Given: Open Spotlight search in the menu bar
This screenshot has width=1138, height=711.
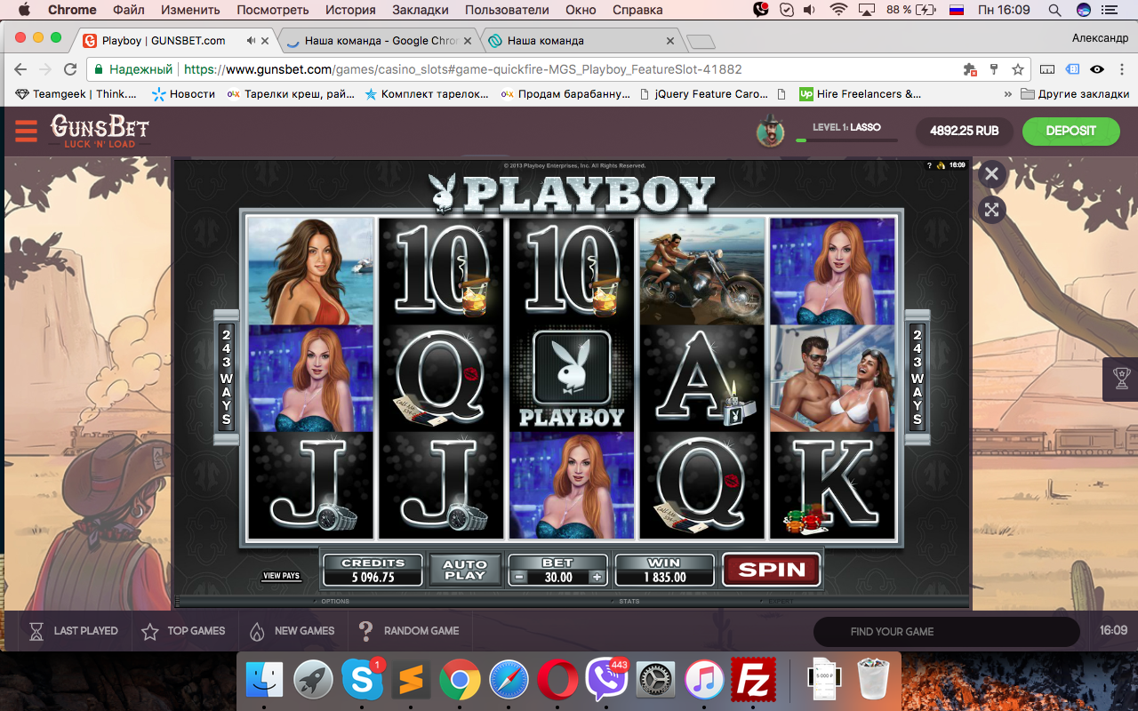Looking at the screenshot, I should 1054,10.
